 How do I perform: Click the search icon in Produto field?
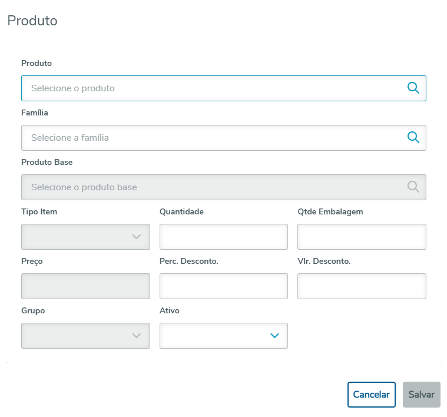(413, 88)
